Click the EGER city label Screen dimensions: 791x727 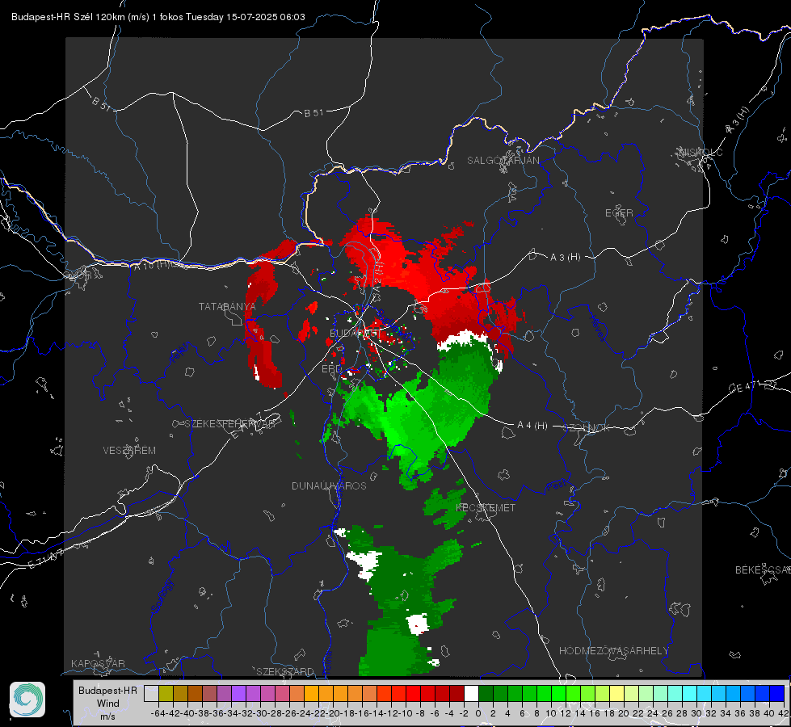point(619,213)
